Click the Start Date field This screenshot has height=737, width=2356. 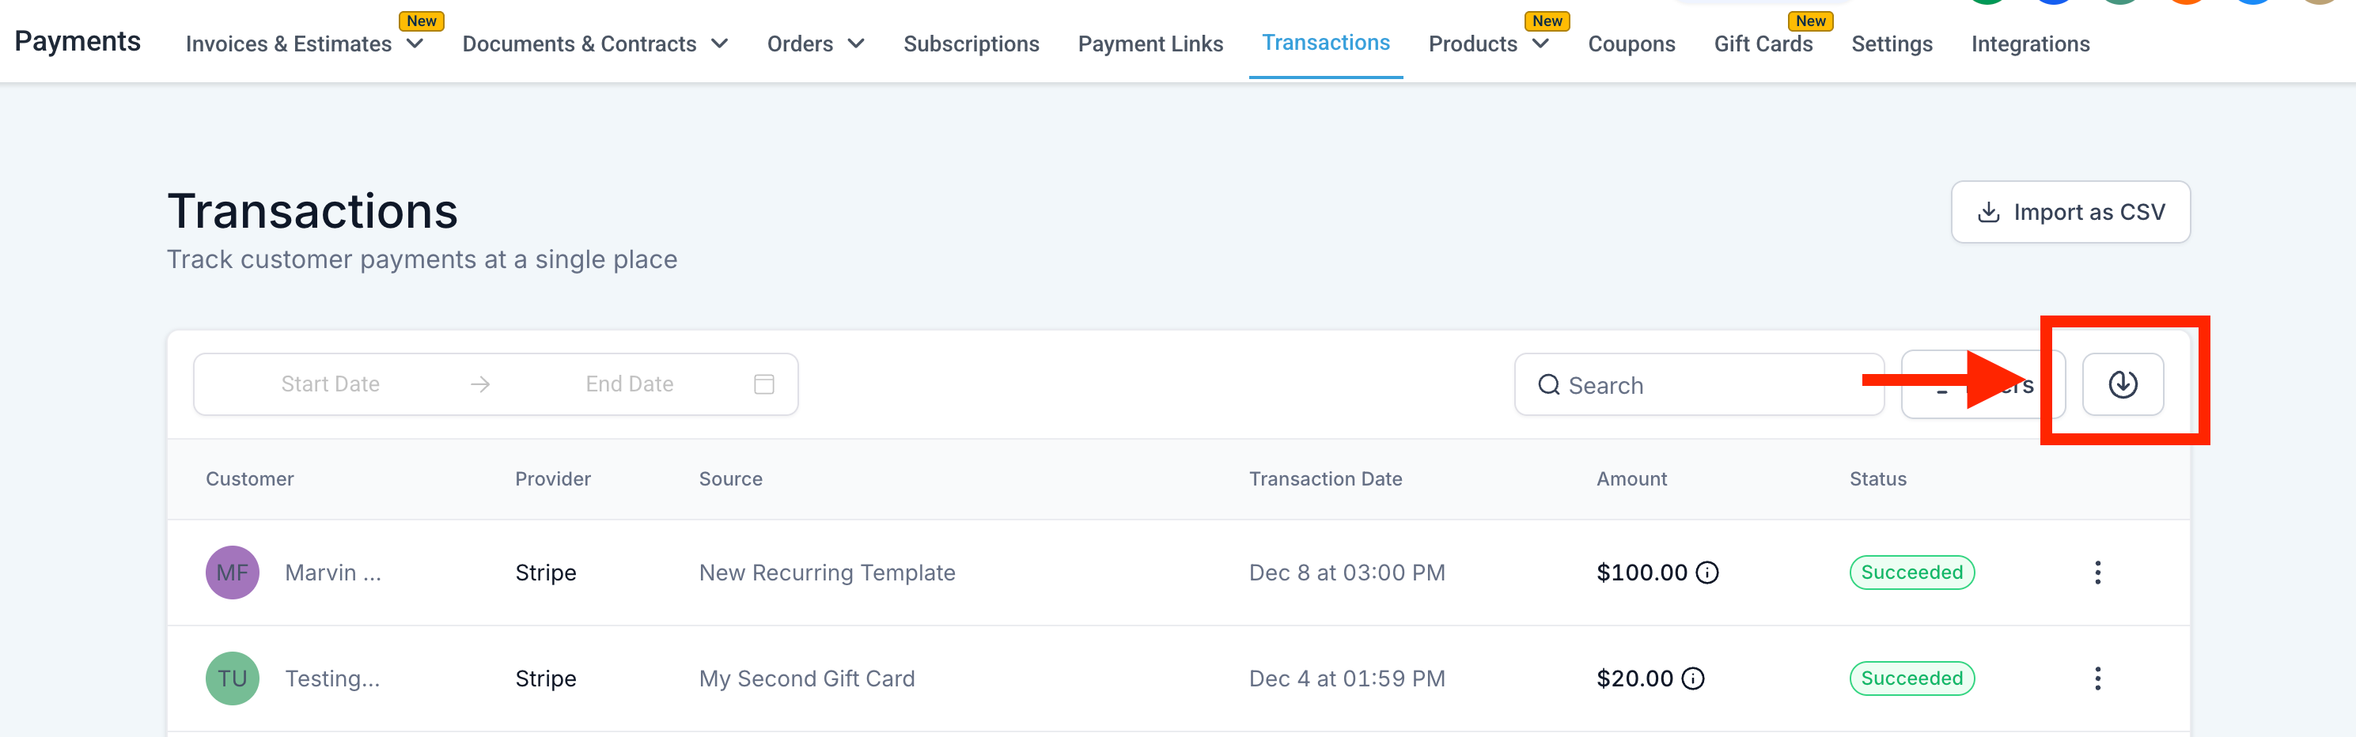[330, 384]
